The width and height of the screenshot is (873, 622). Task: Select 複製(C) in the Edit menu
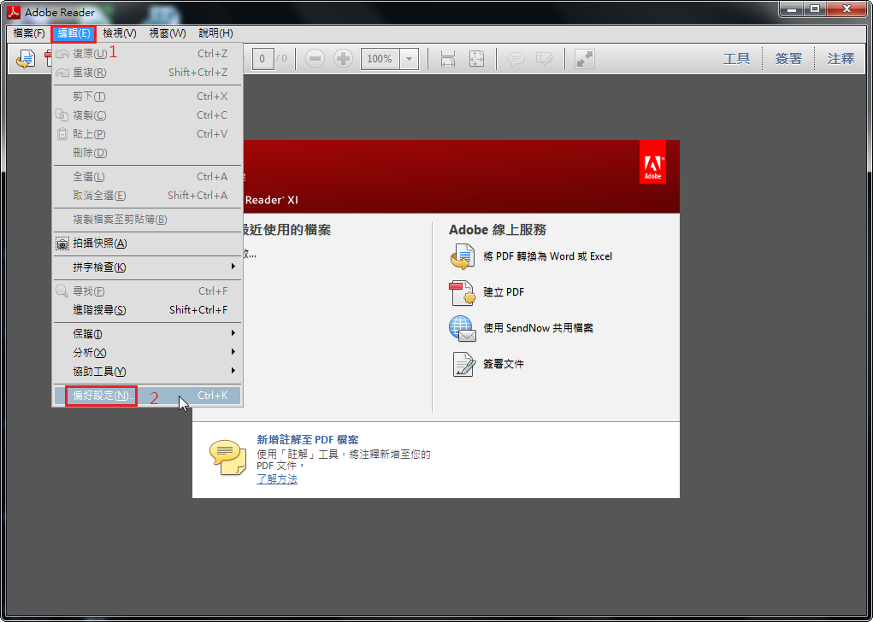pos(148,115)
